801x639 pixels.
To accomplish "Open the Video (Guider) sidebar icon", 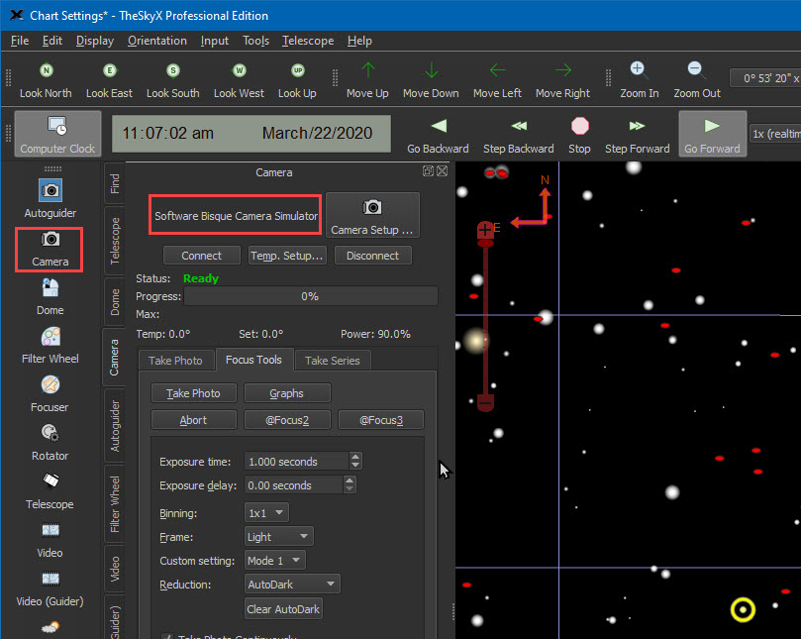I will tap(50, 579).
